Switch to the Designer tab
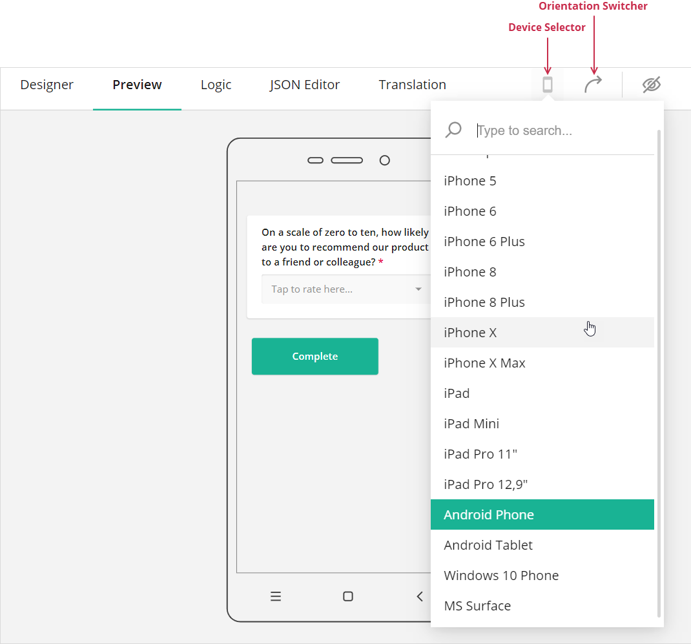This screenshot has width=691, height=644. tap(46, 84)
